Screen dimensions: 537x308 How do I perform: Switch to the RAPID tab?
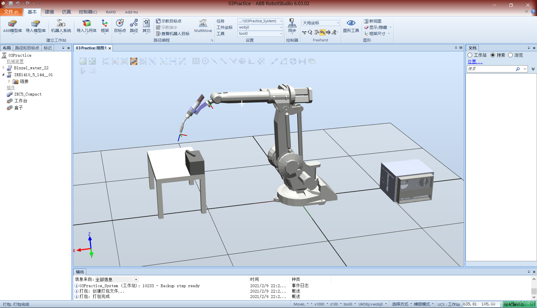coord(111,12)
